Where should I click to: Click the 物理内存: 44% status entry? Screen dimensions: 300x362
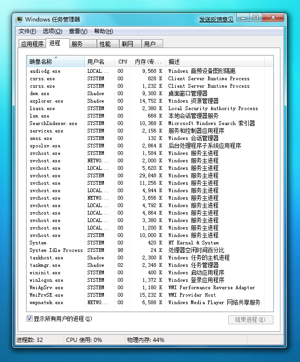tap(145, 340)
